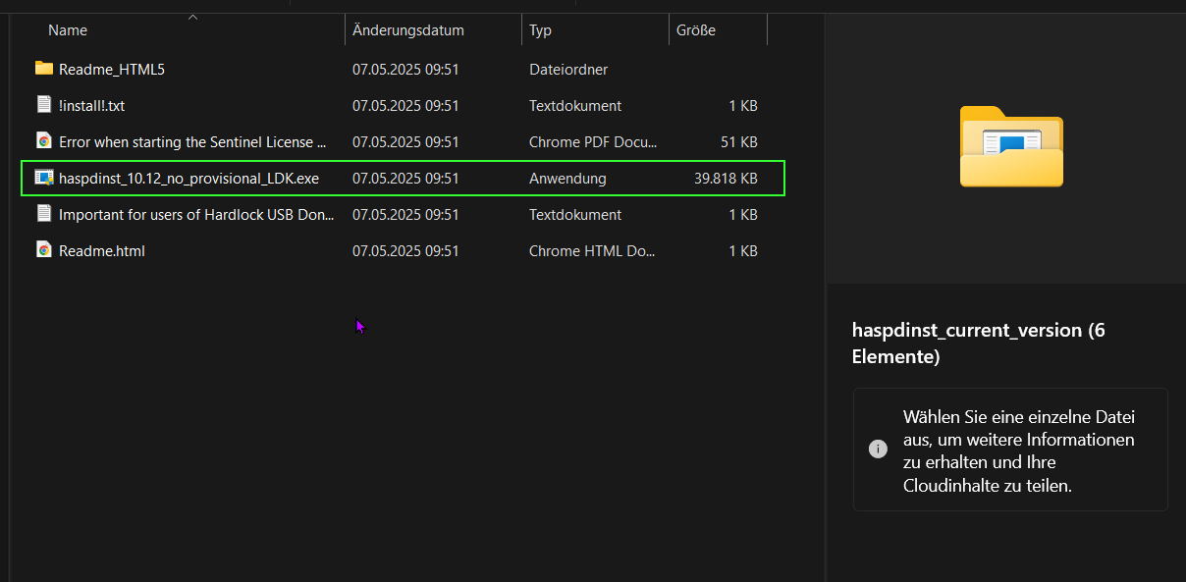Click the size value '51 KB'
The image size is (1186, 582).
coord(739,142)
